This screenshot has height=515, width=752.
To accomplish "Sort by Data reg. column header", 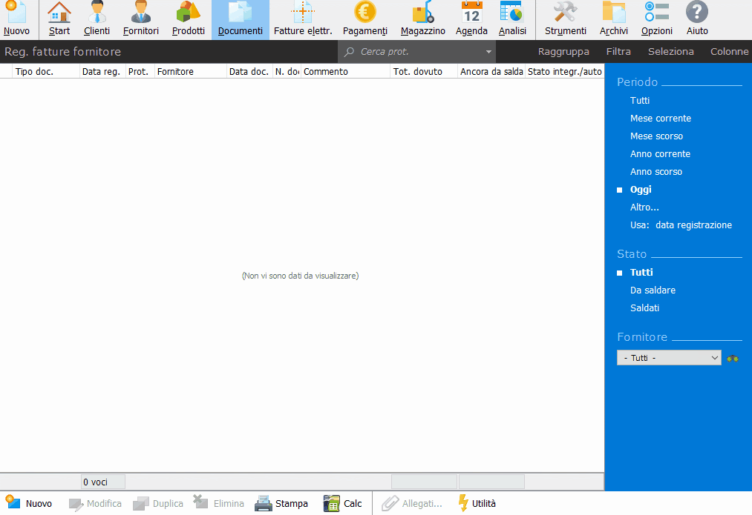I will (x=102, y=71).
